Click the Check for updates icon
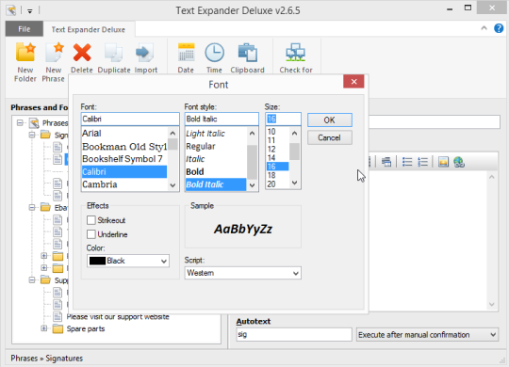The image size is (509, 367). click(x=295, y=52)
